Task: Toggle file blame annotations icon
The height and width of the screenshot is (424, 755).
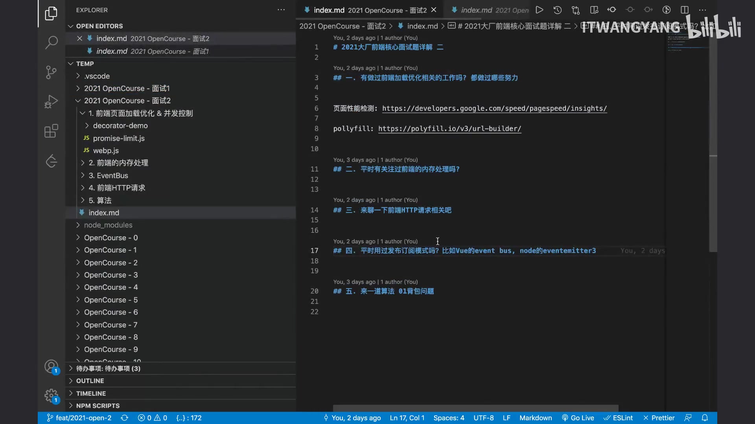Action: (667, 10)
